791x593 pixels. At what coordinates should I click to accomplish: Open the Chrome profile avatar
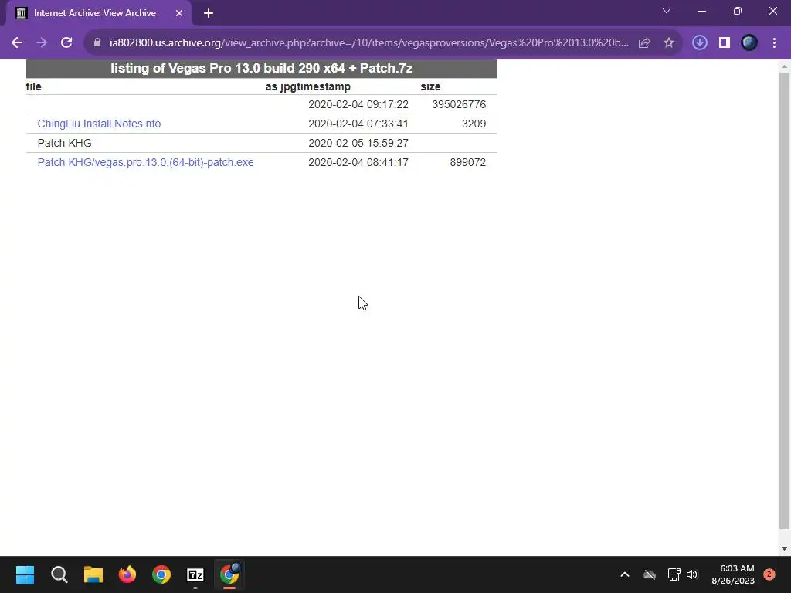(x=749, y=43)
